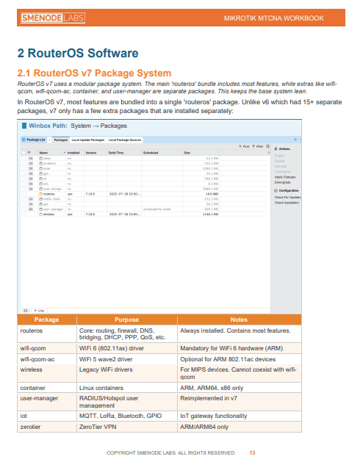The height and width of the screenshot is (473, 363).
Task: Click the routeros size value 18.6 MiB
Action: point(212,194)
